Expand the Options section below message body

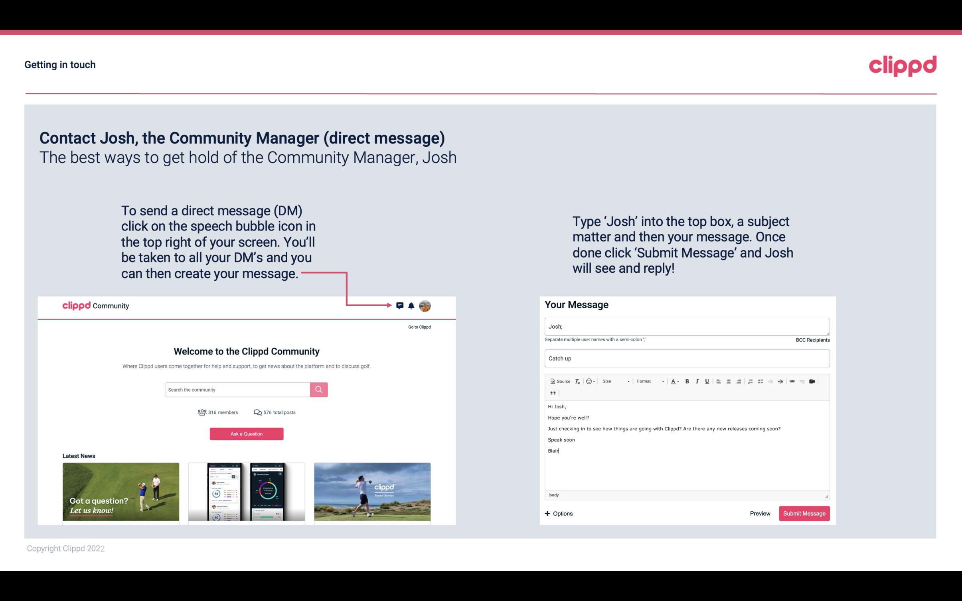click(x=559, y=513)
